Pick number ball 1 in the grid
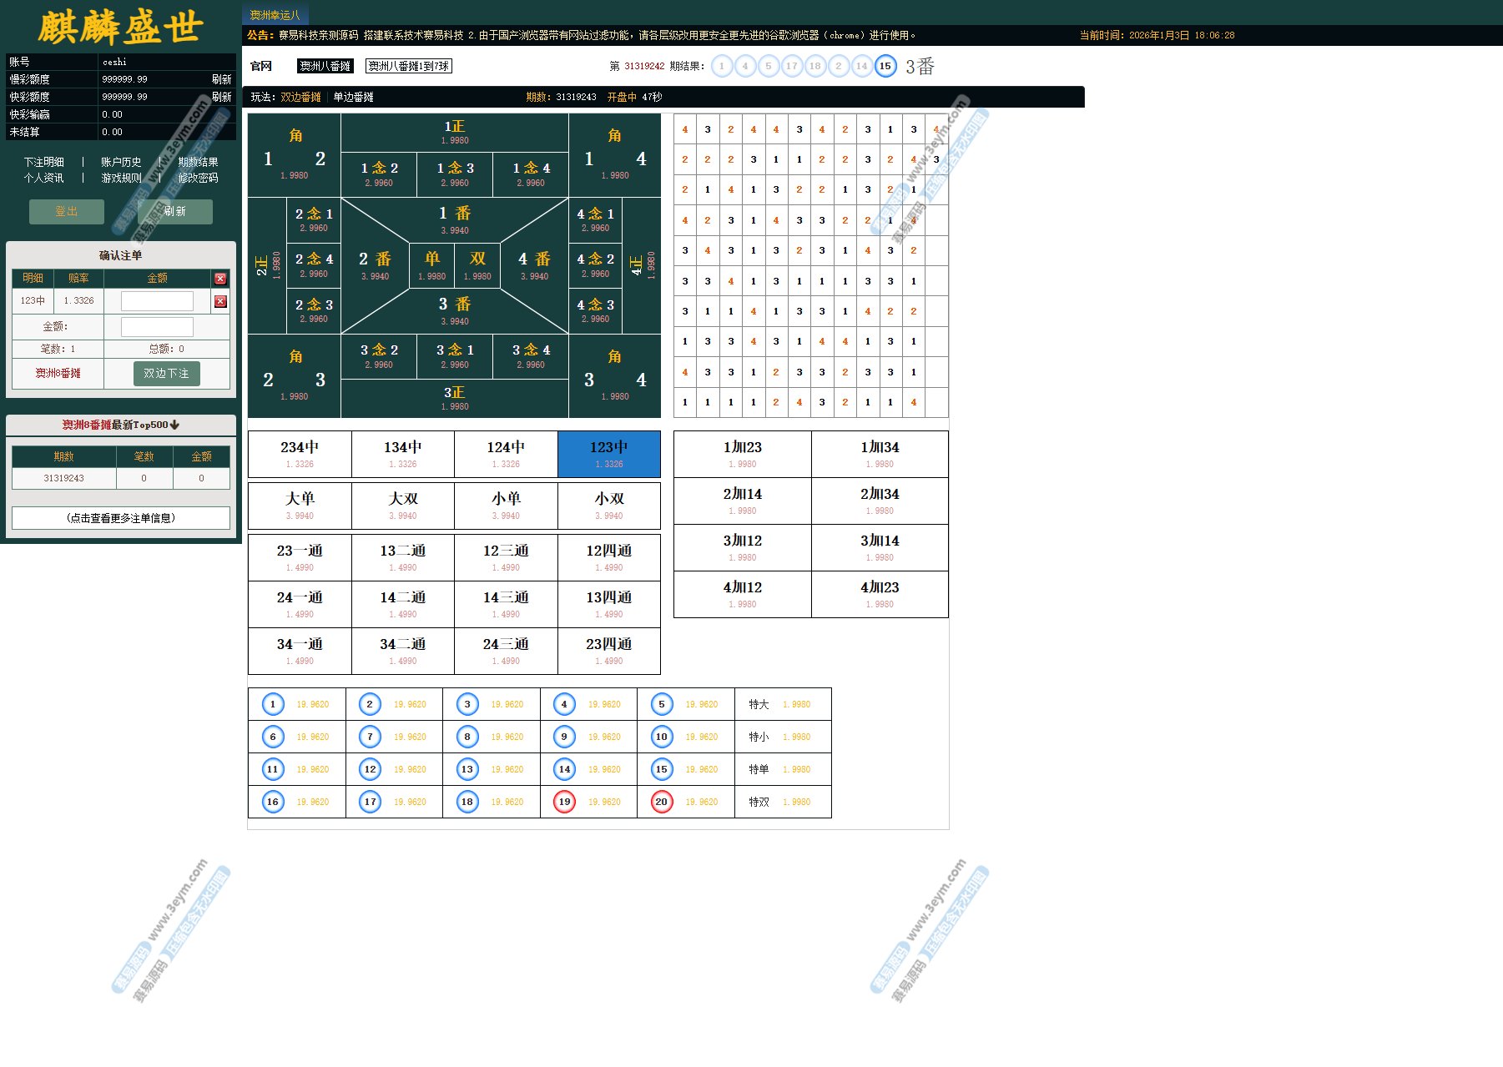 tap(273, 704)
